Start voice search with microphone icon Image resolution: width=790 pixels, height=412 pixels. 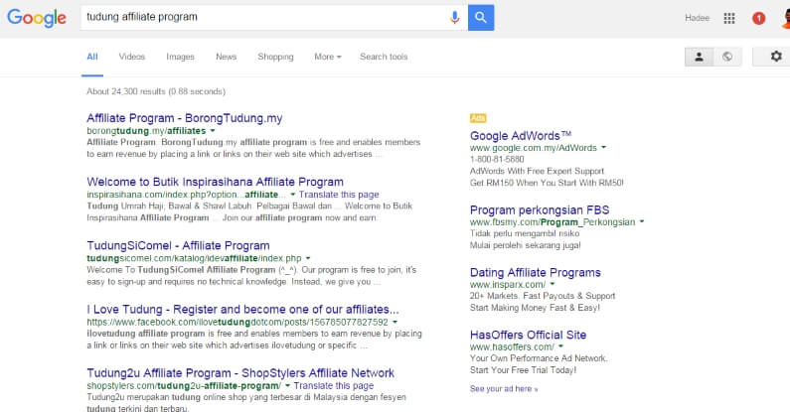point(454,18)
